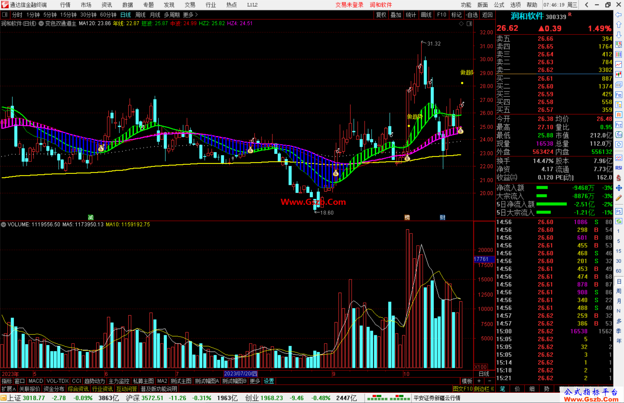Viewport: 624px width, 403px height.
Task: Click the 统计 statistics button
Action: 411,15
